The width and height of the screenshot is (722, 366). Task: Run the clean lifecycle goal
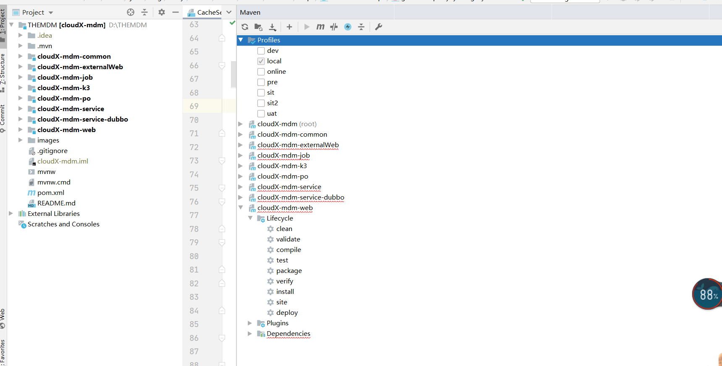(x=284, y=229)
